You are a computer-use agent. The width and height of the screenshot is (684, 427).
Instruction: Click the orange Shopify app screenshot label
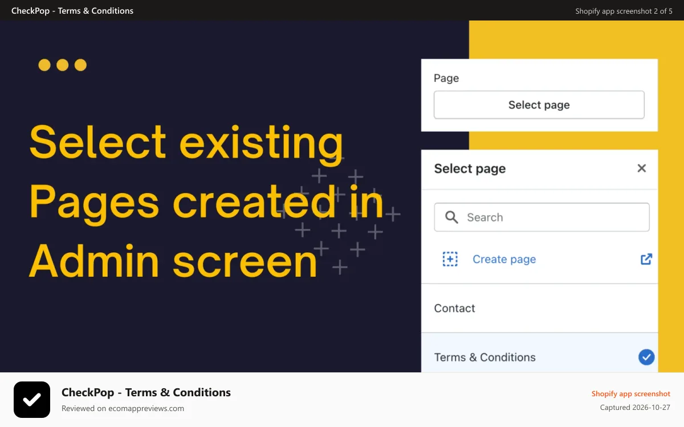click(x=630, y=393)
